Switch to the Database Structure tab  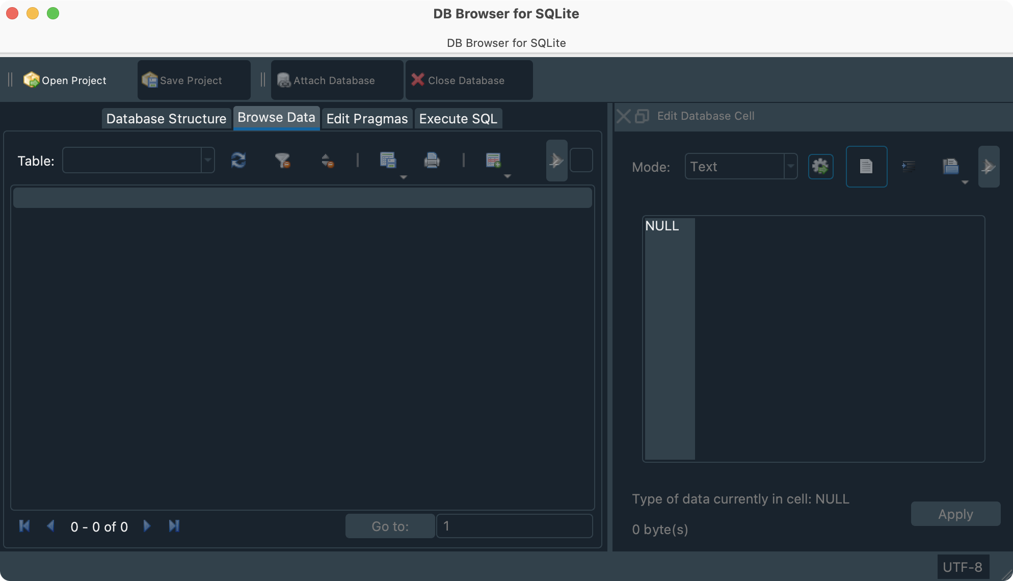click(166, 118)
